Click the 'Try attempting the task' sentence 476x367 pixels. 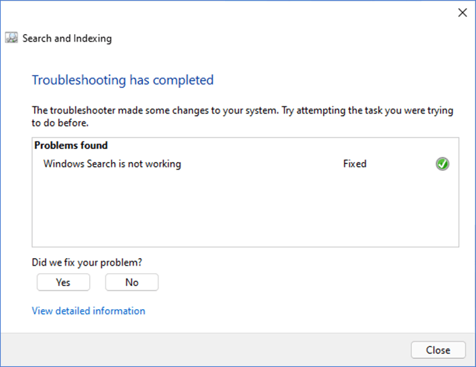tap(360, 110)
